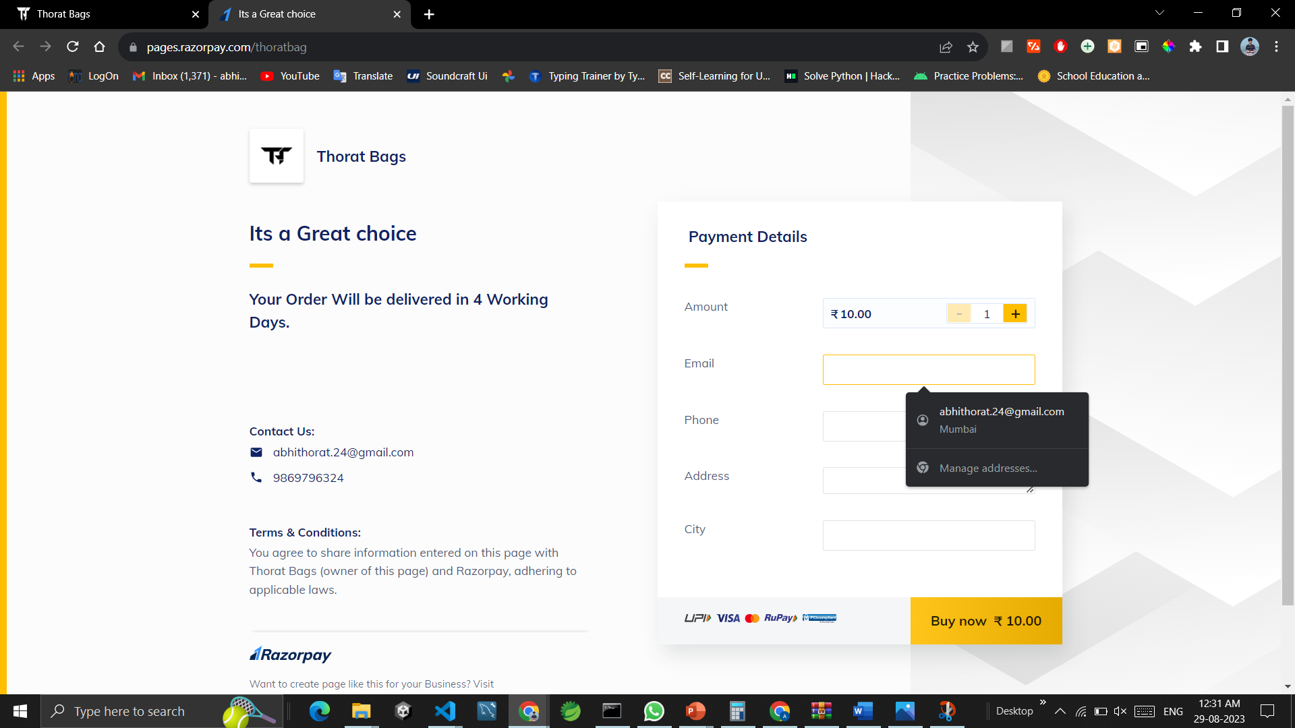Click the Buy now ₹ 10.00 button
Viewport: 1295px width, 728px height.
985,621
